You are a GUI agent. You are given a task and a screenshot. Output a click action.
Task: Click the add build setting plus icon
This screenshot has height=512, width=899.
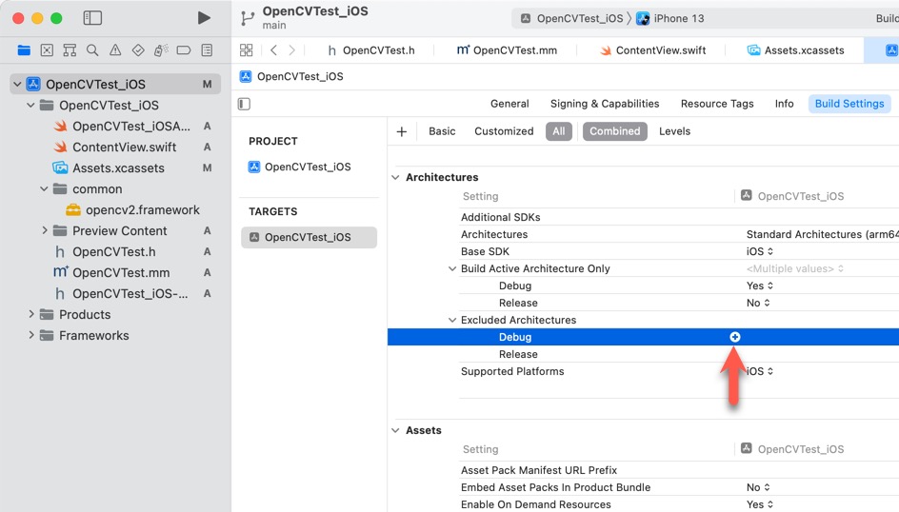coord(402,131)
